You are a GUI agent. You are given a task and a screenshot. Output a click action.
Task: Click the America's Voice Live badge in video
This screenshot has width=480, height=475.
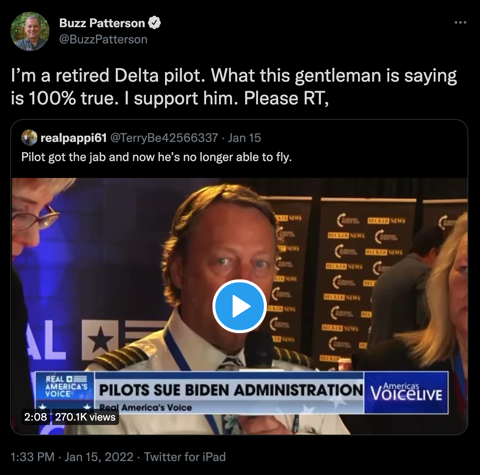tap(406, 393)
